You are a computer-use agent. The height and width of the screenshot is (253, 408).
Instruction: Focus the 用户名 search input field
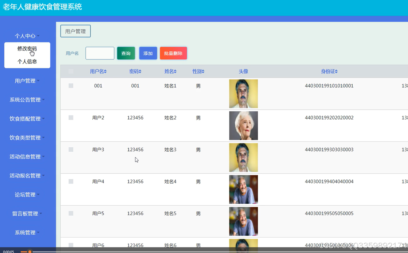[100, 53]
